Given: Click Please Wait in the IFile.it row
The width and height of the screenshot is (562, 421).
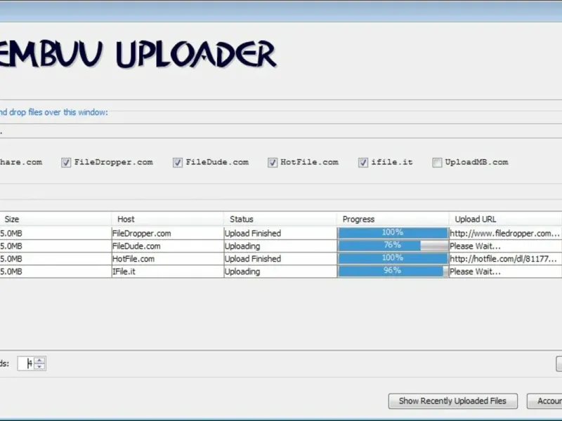Looking at the screenshot, I should tap(475, 272).
